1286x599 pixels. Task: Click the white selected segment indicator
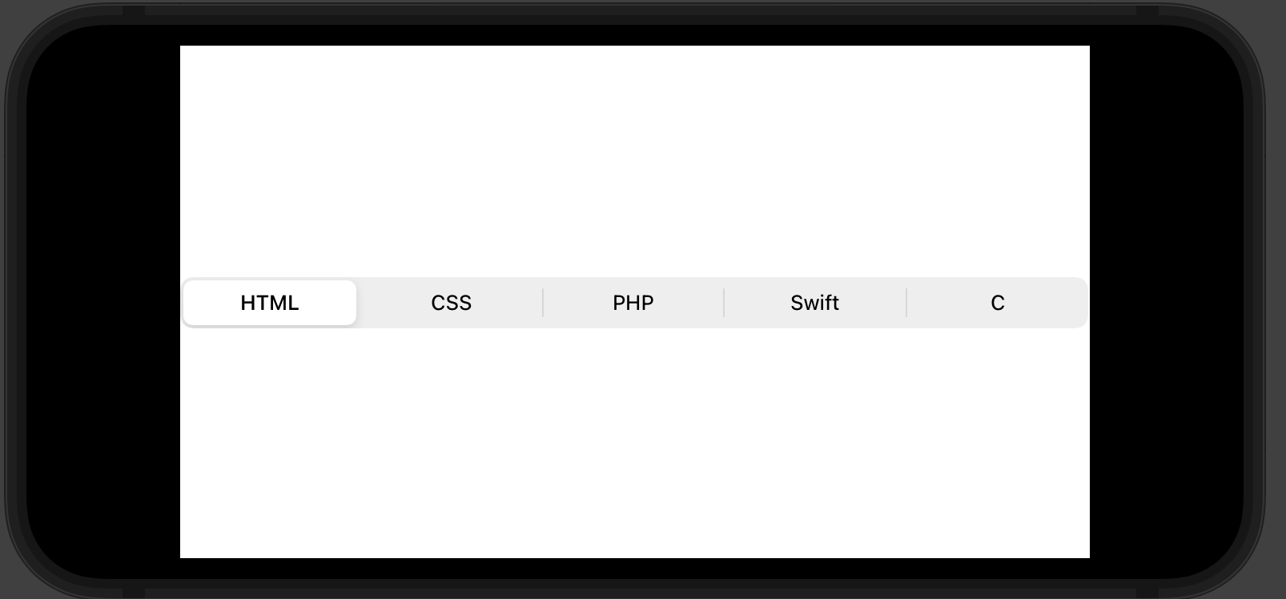(269, 303)
